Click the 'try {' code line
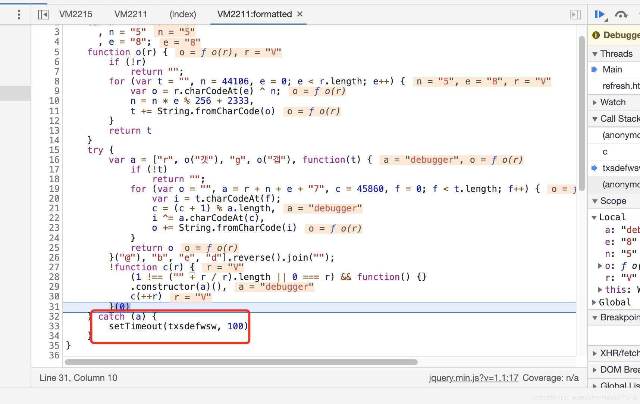This screenshot has height=404, width=640. (x=101, y=150)
